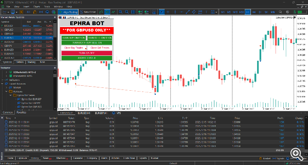Image resolution: width=308 pixels, height=165 pixels.
Task: Click the tile windows grid icon
Action: [x=133, y=12]
